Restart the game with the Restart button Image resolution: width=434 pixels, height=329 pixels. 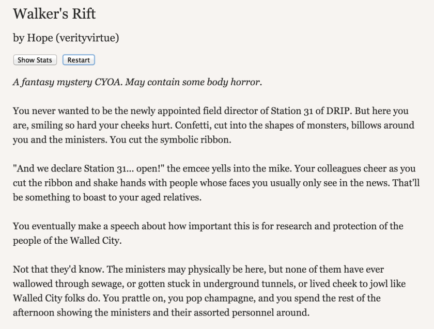click(x=79, y=60)
